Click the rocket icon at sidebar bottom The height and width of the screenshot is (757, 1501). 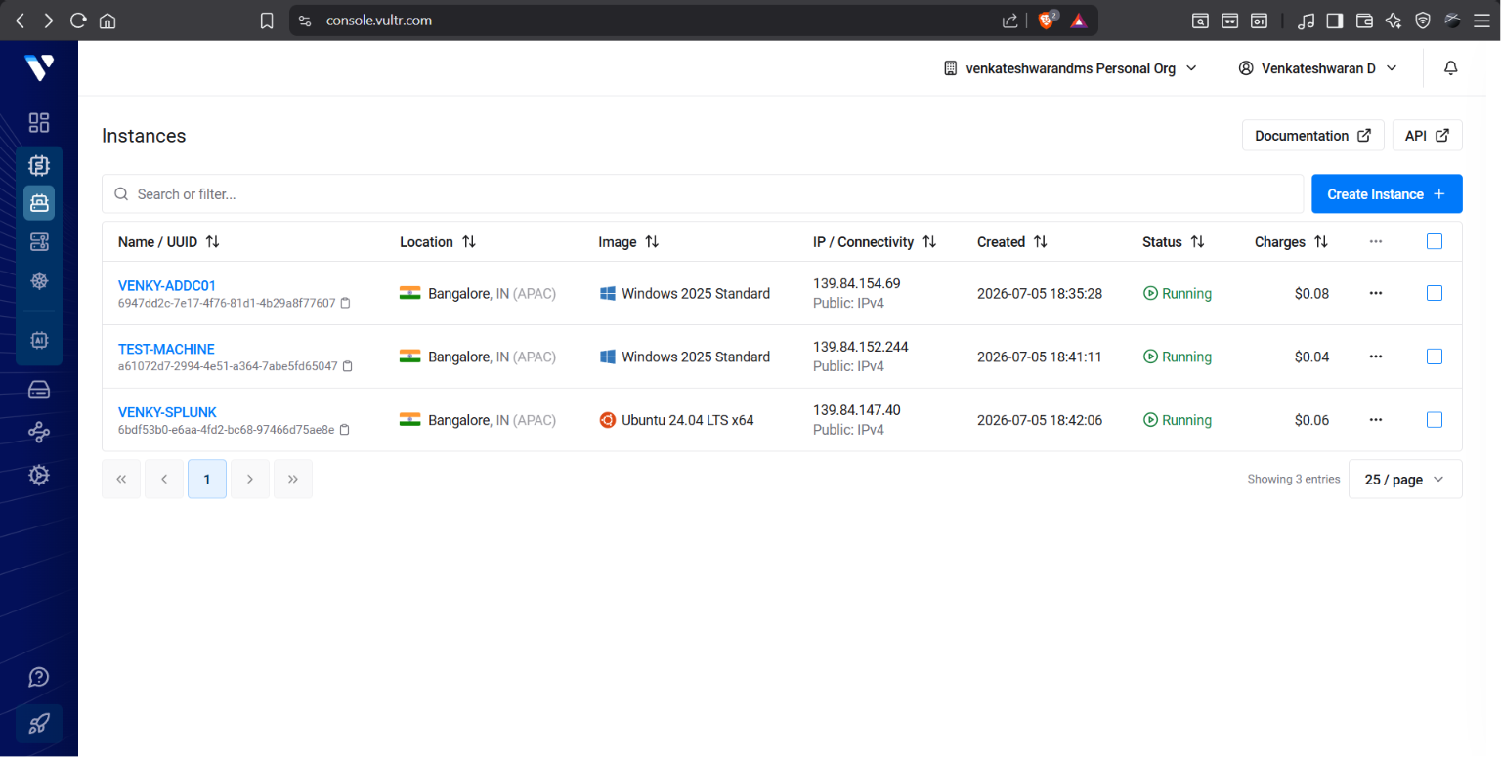[39, 724]
